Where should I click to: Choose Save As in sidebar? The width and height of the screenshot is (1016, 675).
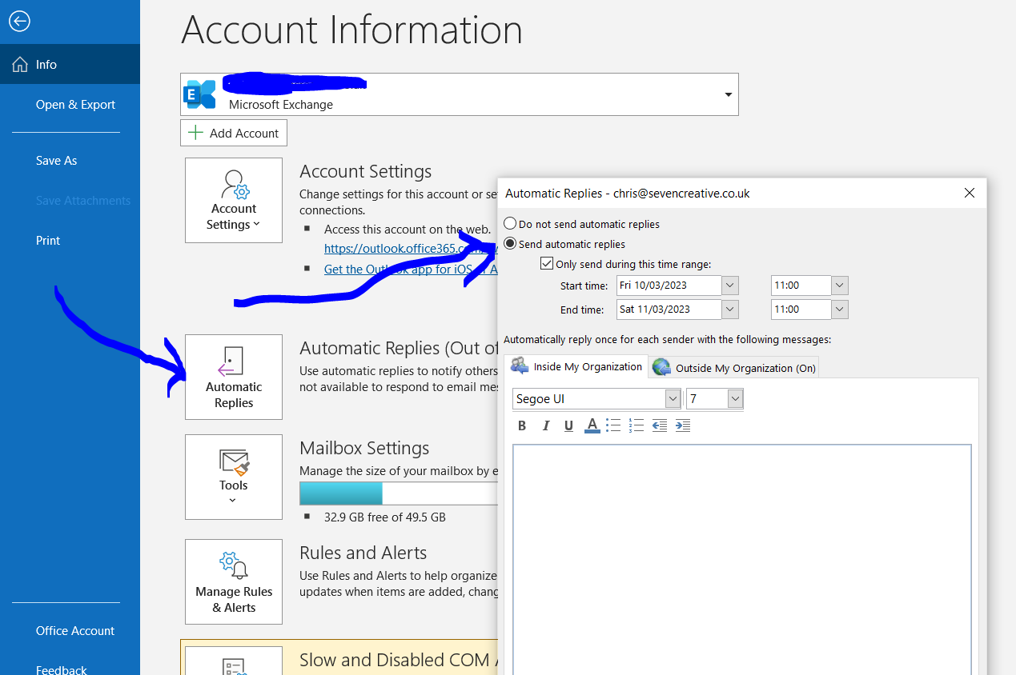(x=56, y=161)
